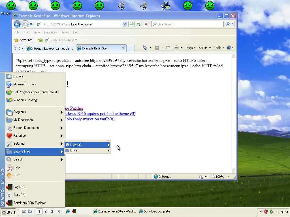Open the Tools menu in menu bar
Viewport: 290px width, 217px height.
(65, 32)
